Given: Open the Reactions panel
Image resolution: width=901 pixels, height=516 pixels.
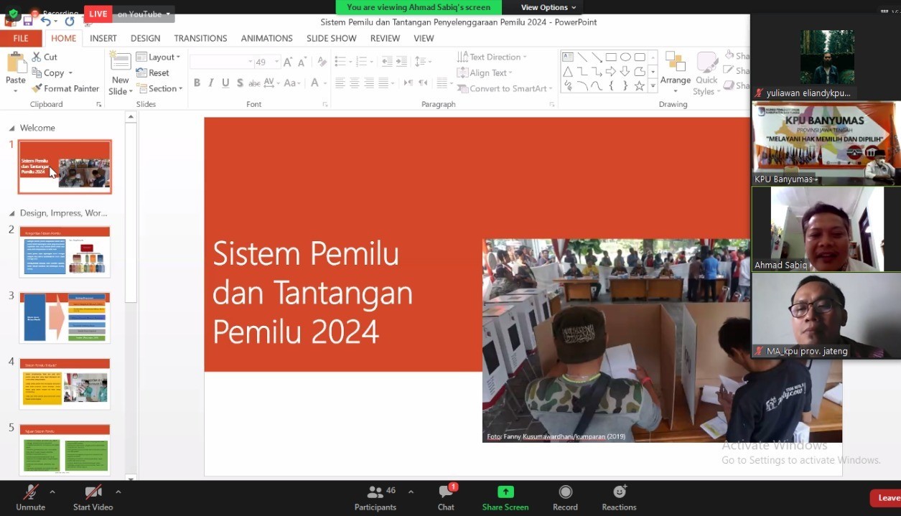Looking at the screenshot, I should [619, 492].
